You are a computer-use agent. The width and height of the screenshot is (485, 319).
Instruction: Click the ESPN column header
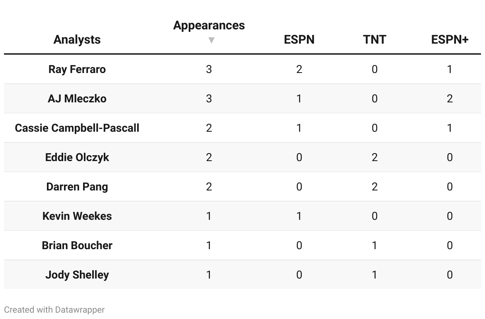click(x=299, y=40)
